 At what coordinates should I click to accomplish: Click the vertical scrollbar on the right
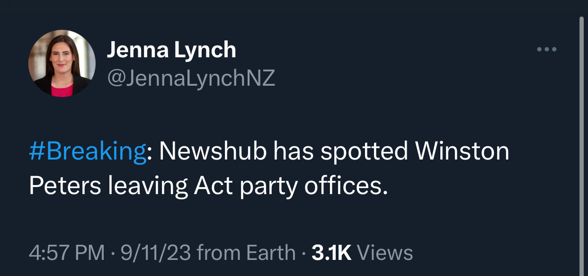(581, 142)
